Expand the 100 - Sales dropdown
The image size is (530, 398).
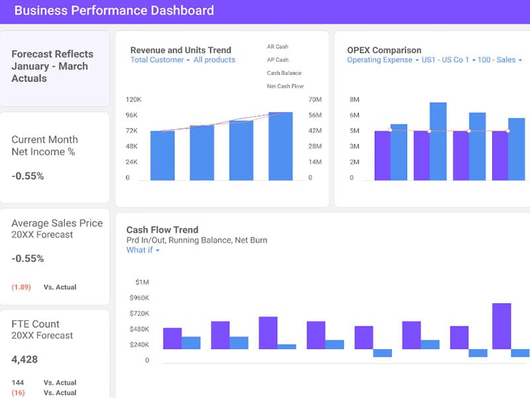[500, 60]
